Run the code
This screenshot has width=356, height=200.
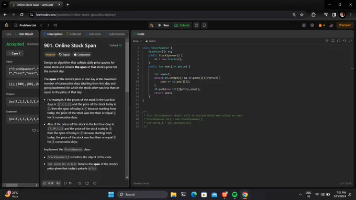[163, 25]
